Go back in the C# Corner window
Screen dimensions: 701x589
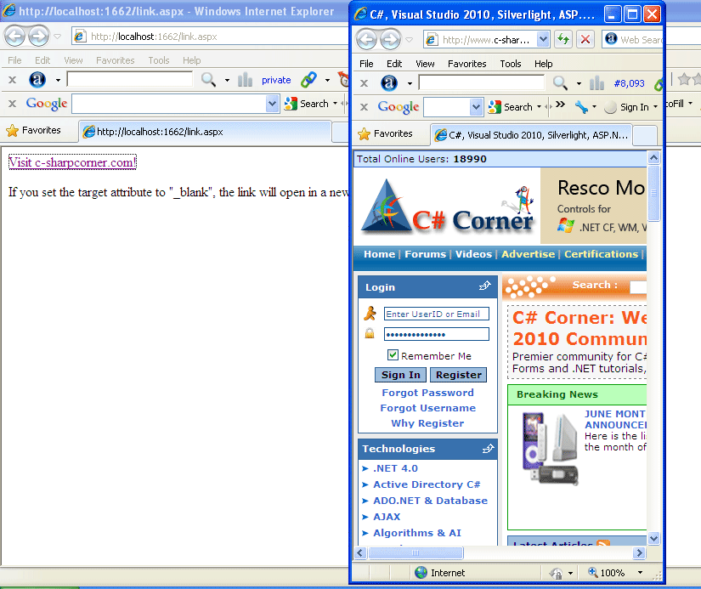[x=366, y=40]
